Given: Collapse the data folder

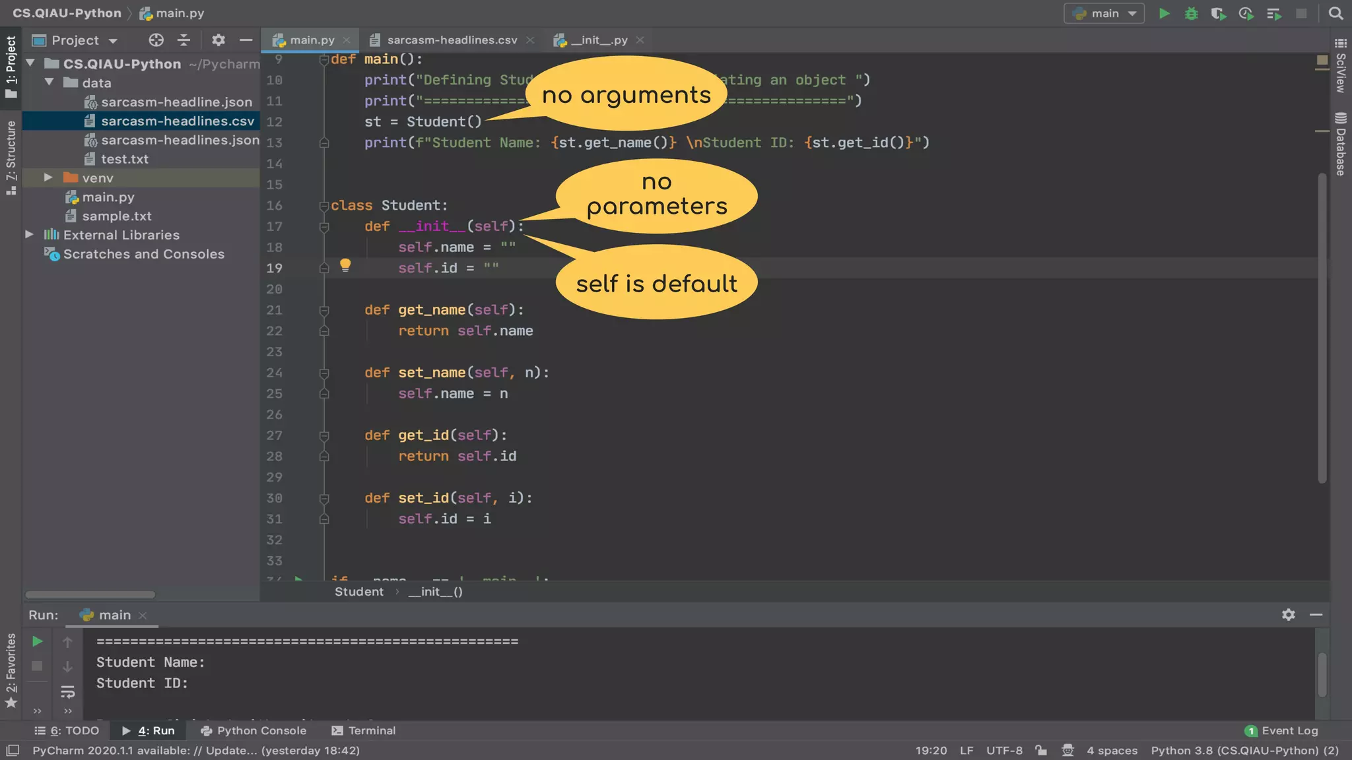Looking at the screenshot, I should pyautogui.click(x=50, y=82).
